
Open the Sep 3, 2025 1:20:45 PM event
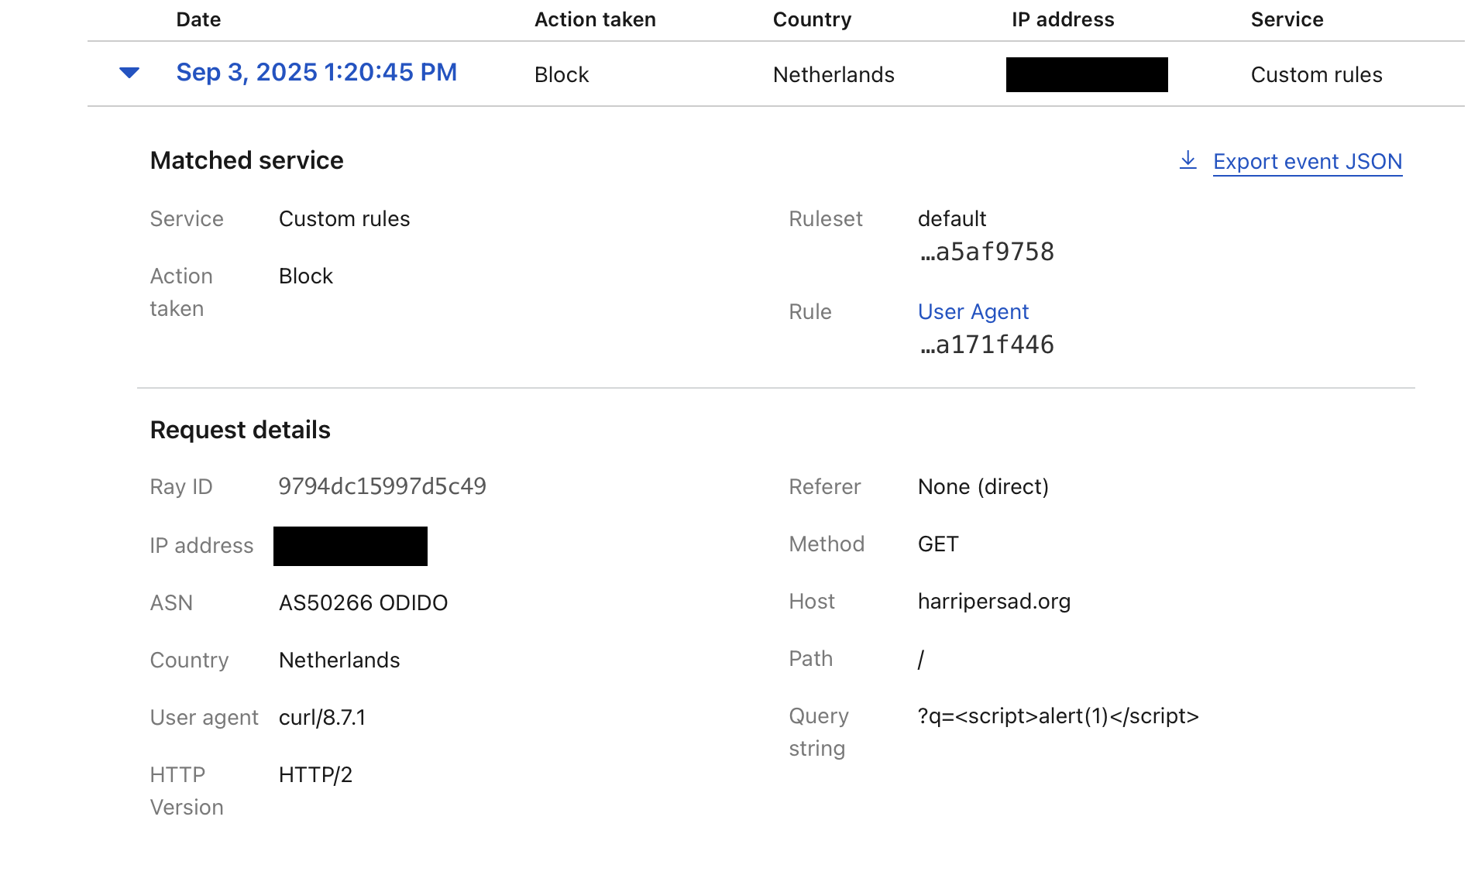(x=316, y=73)
